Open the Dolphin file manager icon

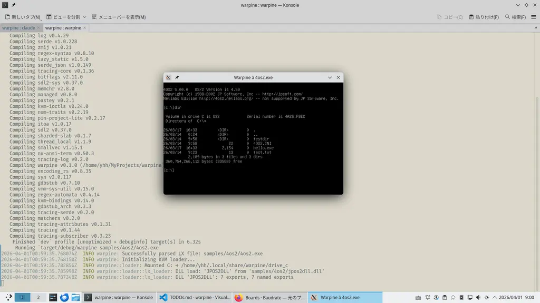click(75, 297)
